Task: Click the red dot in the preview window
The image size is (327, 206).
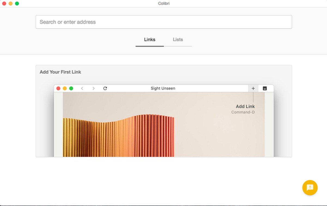Action: coord(58,88)
